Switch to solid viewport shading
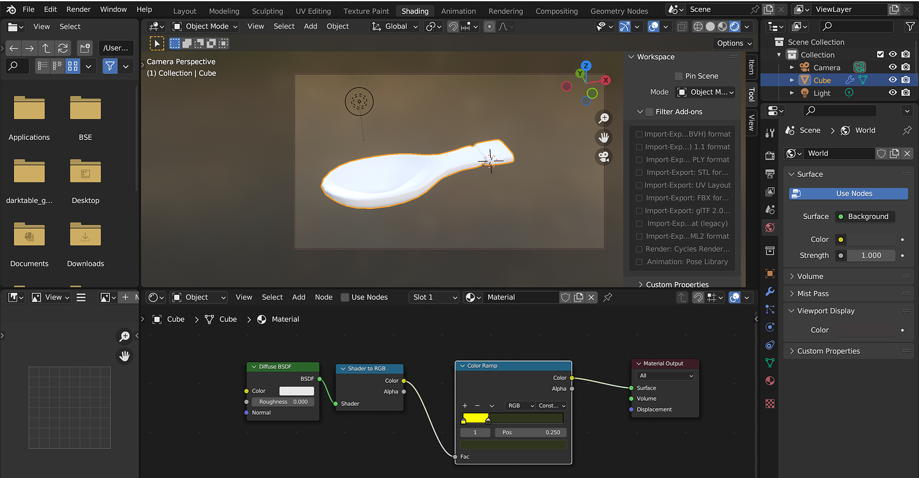 pyautogui.click(x=710, y=27)
